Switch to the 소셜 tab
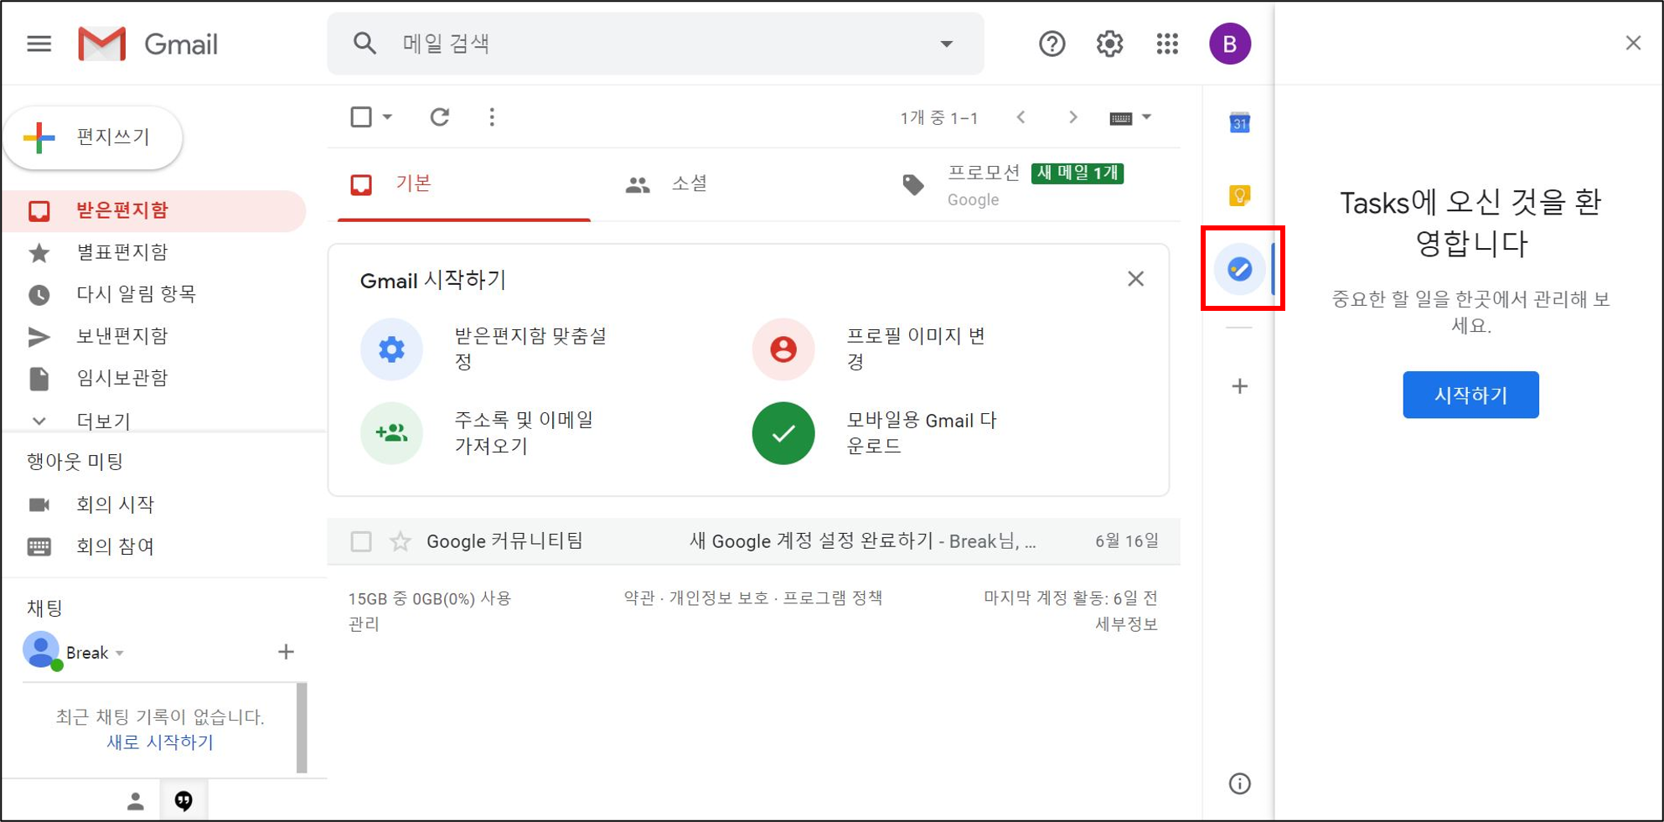This screenshot has height=822, width=1664. coord(666,184)
